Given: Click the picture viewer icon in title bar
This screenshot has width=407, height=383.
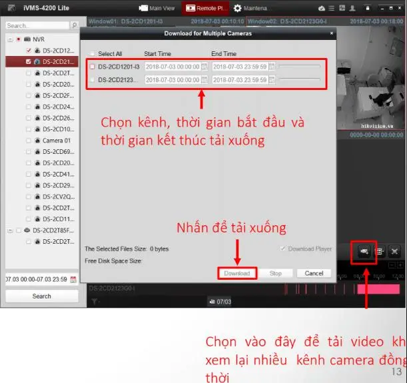Looking at the screenshot, I should pyautogui.click(x=342, y=8).
